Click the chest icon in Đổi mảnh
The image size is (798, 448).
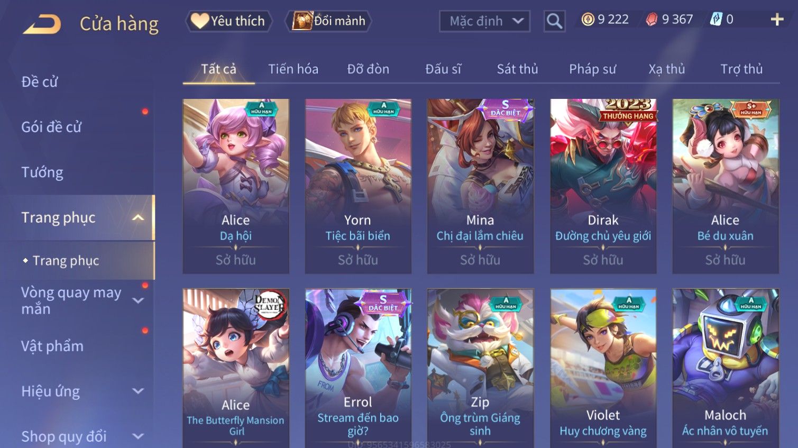302,21
